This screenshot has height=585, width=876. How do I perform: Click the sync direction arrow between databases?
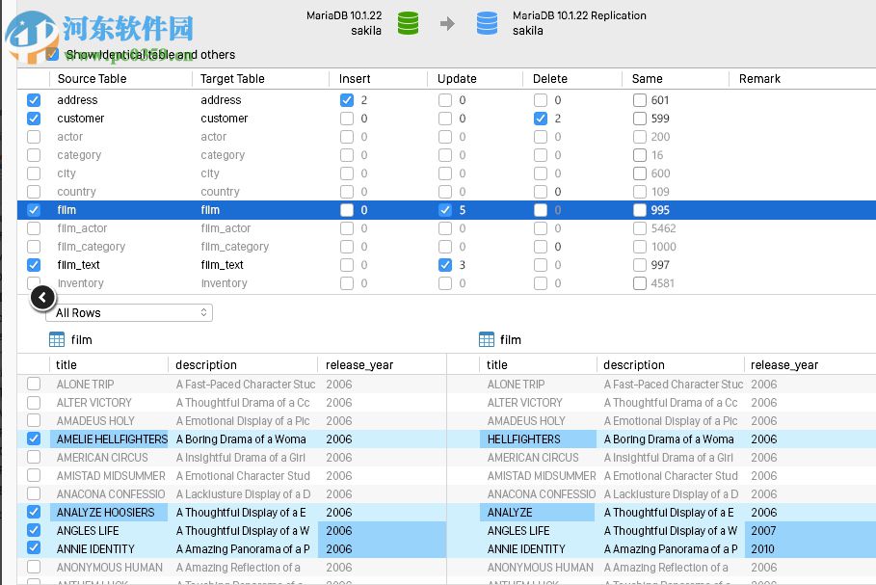click(444, 23)
